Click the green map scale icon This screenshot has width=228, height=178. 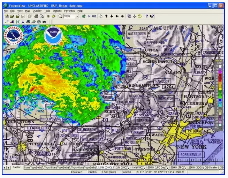pyautogui.click(x=84, y=16)
